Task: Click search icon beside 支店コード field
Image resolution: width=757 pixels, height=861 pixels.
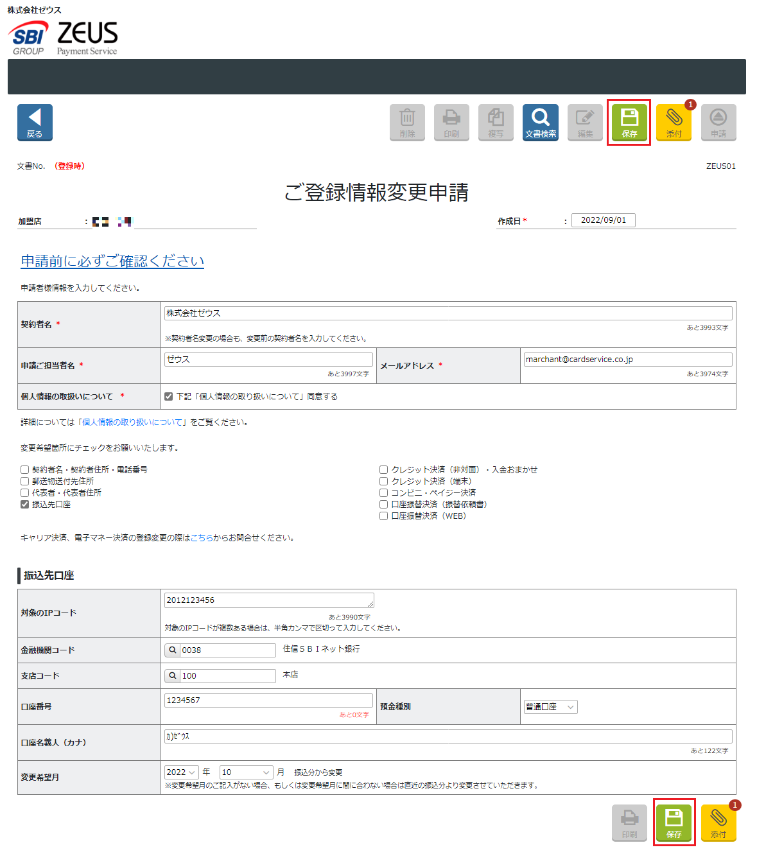Action: pyautogui.click(x=172, y=676)
